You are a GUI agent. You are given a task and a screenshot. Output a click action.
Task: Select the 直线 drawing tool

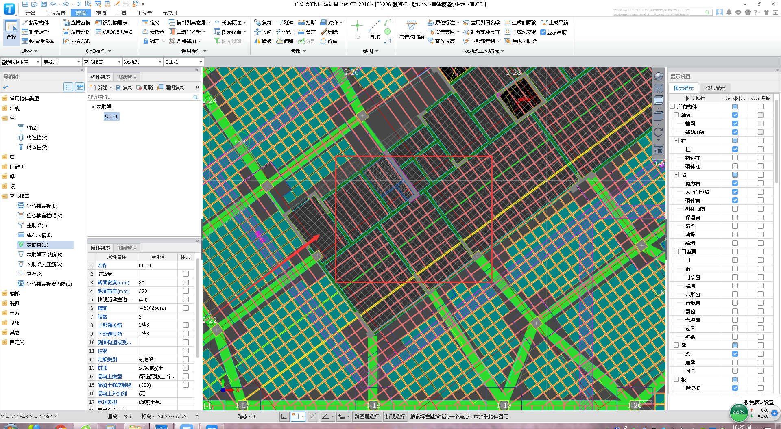[x=374, y=30]
